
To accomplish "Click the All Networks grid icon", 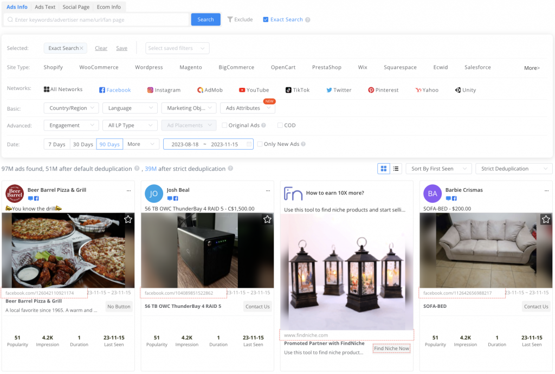I will (47, 89).
